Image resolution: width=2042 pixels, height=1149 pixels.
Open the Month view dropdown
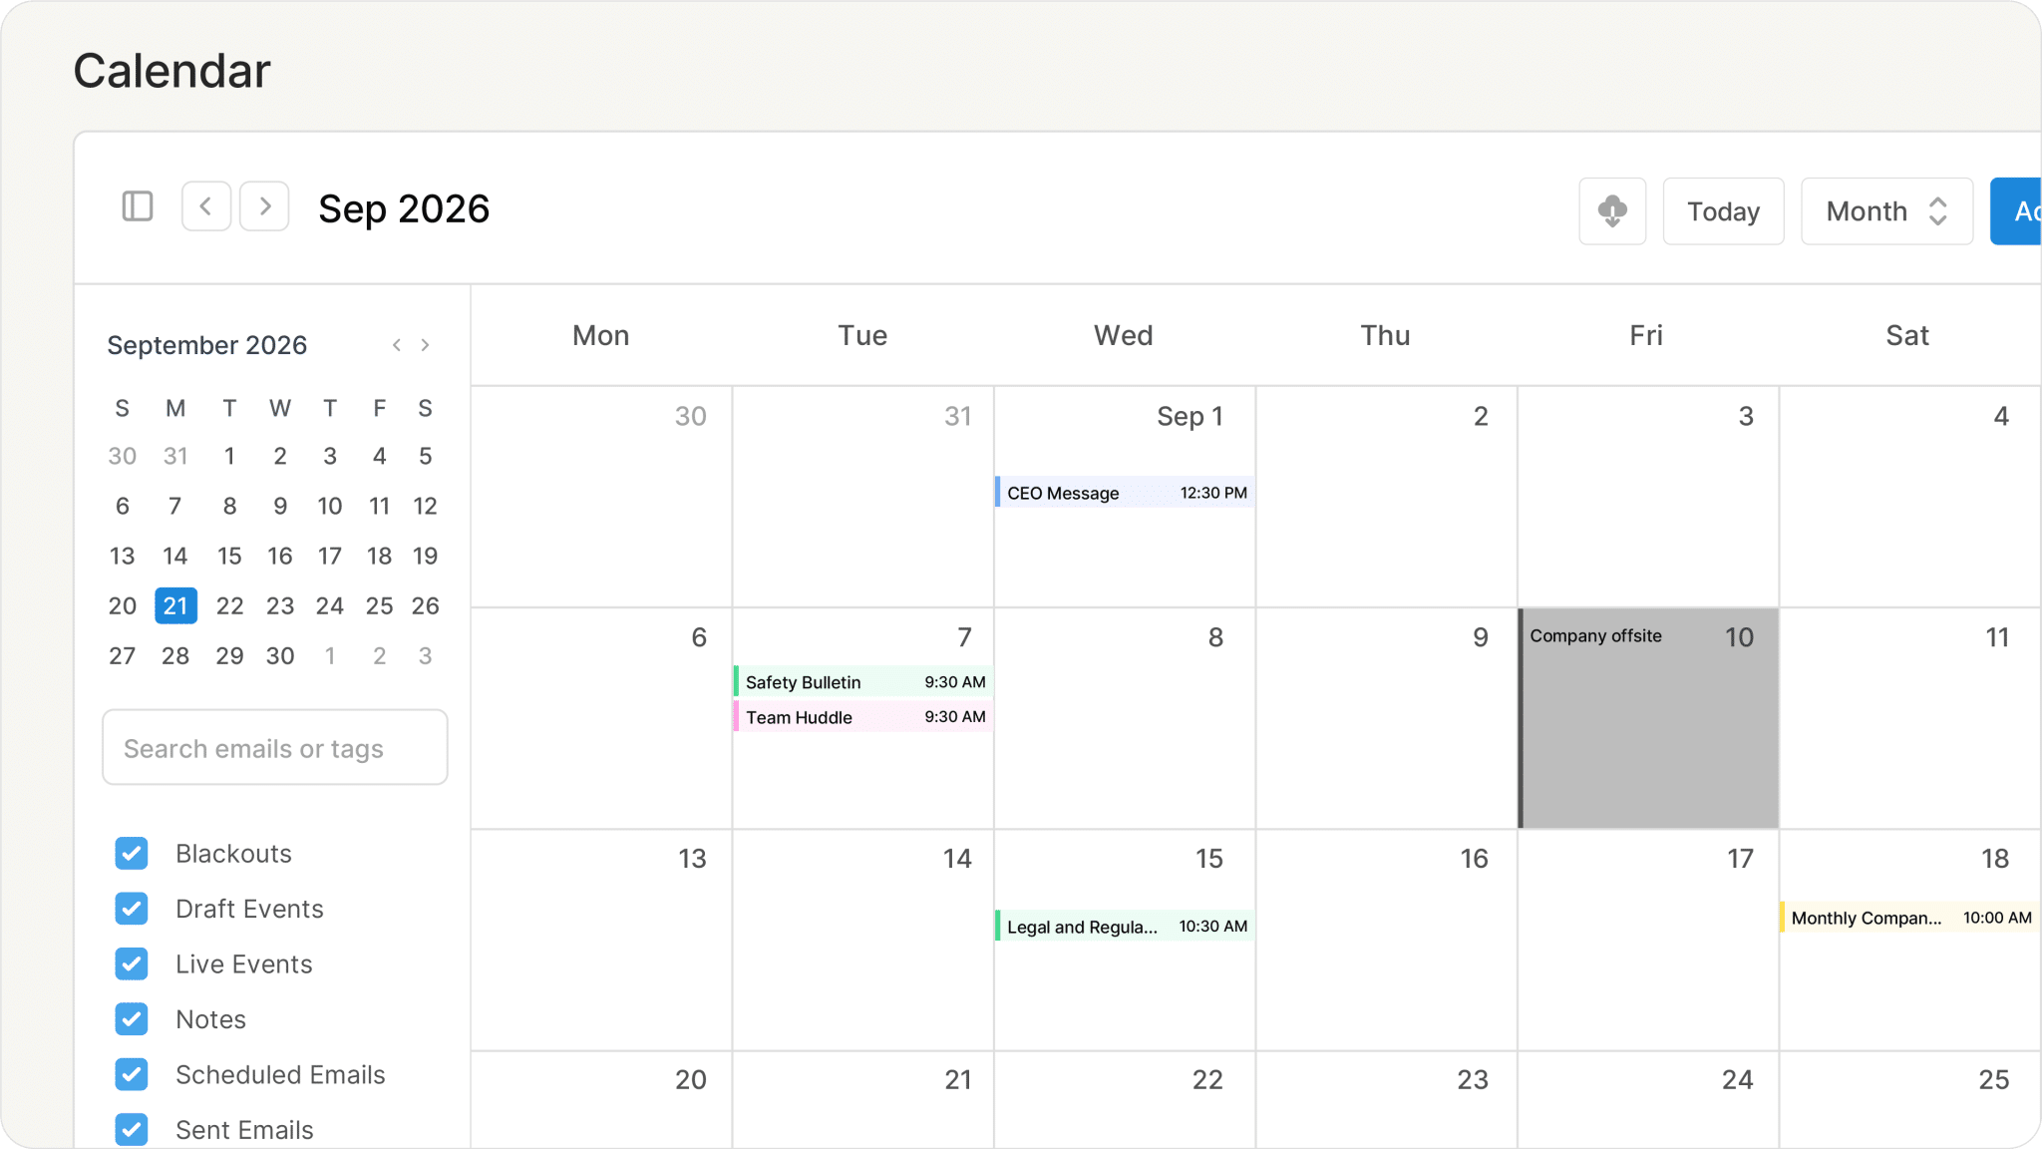1886,211
